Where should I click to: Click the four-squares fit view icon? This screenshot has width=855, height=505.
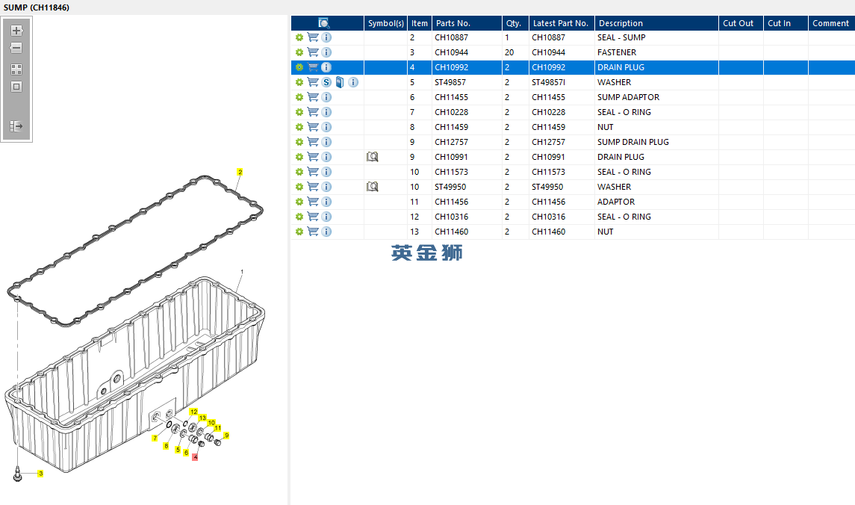[x=16, y=69]
